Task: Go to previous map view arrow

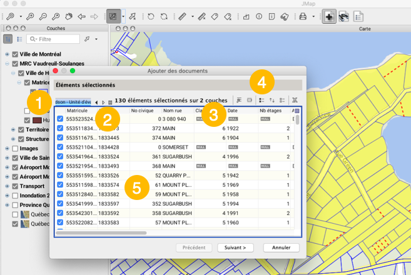Action: [x=81, y=16]
